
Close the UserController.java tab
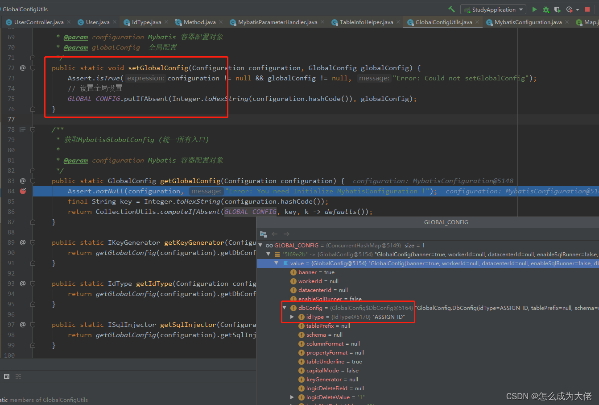[x=68, y=22]
